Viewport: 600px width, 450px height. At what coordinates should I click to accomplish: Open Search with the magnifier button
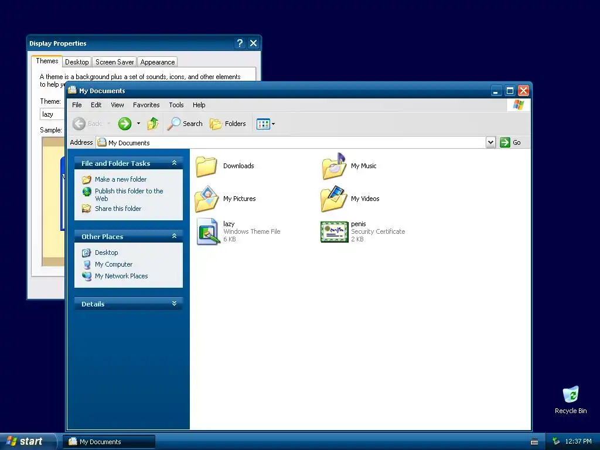[x=185, y=124]
